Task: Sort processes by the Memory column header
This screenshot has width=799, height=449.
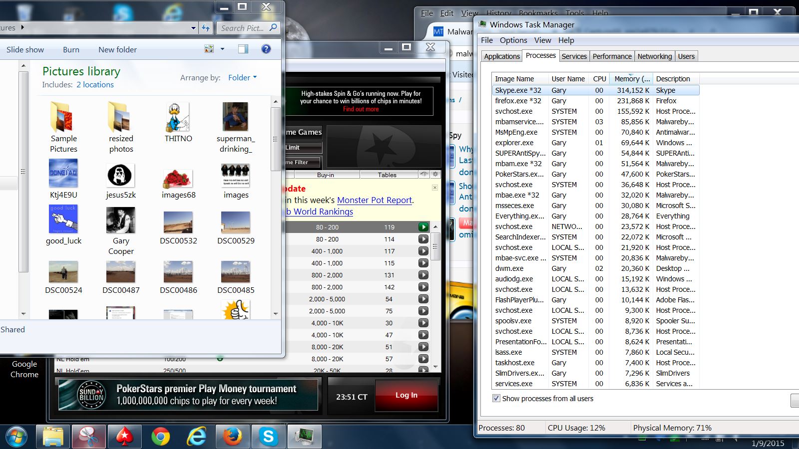Action: 632,79
